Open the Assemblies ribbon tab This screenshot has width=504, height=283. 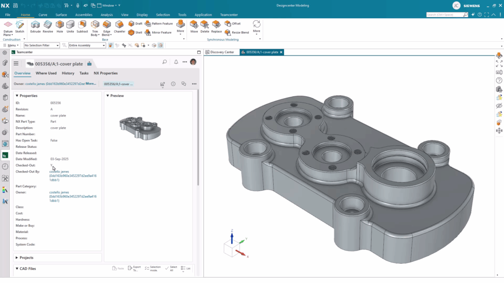coord(84,15)
